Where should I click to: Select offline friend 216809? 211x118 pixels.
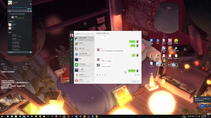[x=20, y=39]
